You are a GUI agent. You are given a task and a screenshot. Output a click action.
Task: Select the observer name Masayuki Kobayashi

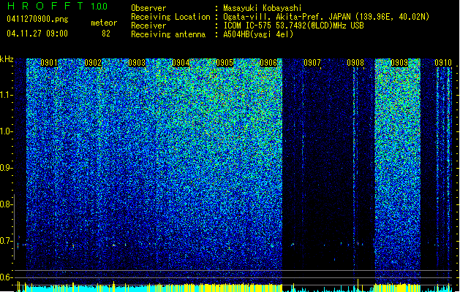[x=263, y=8]
